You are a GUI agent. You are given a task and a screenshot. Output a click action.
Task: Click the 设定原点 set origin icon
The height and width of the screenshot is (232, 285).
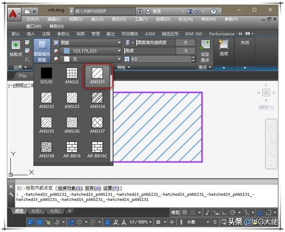pos(205,44)
